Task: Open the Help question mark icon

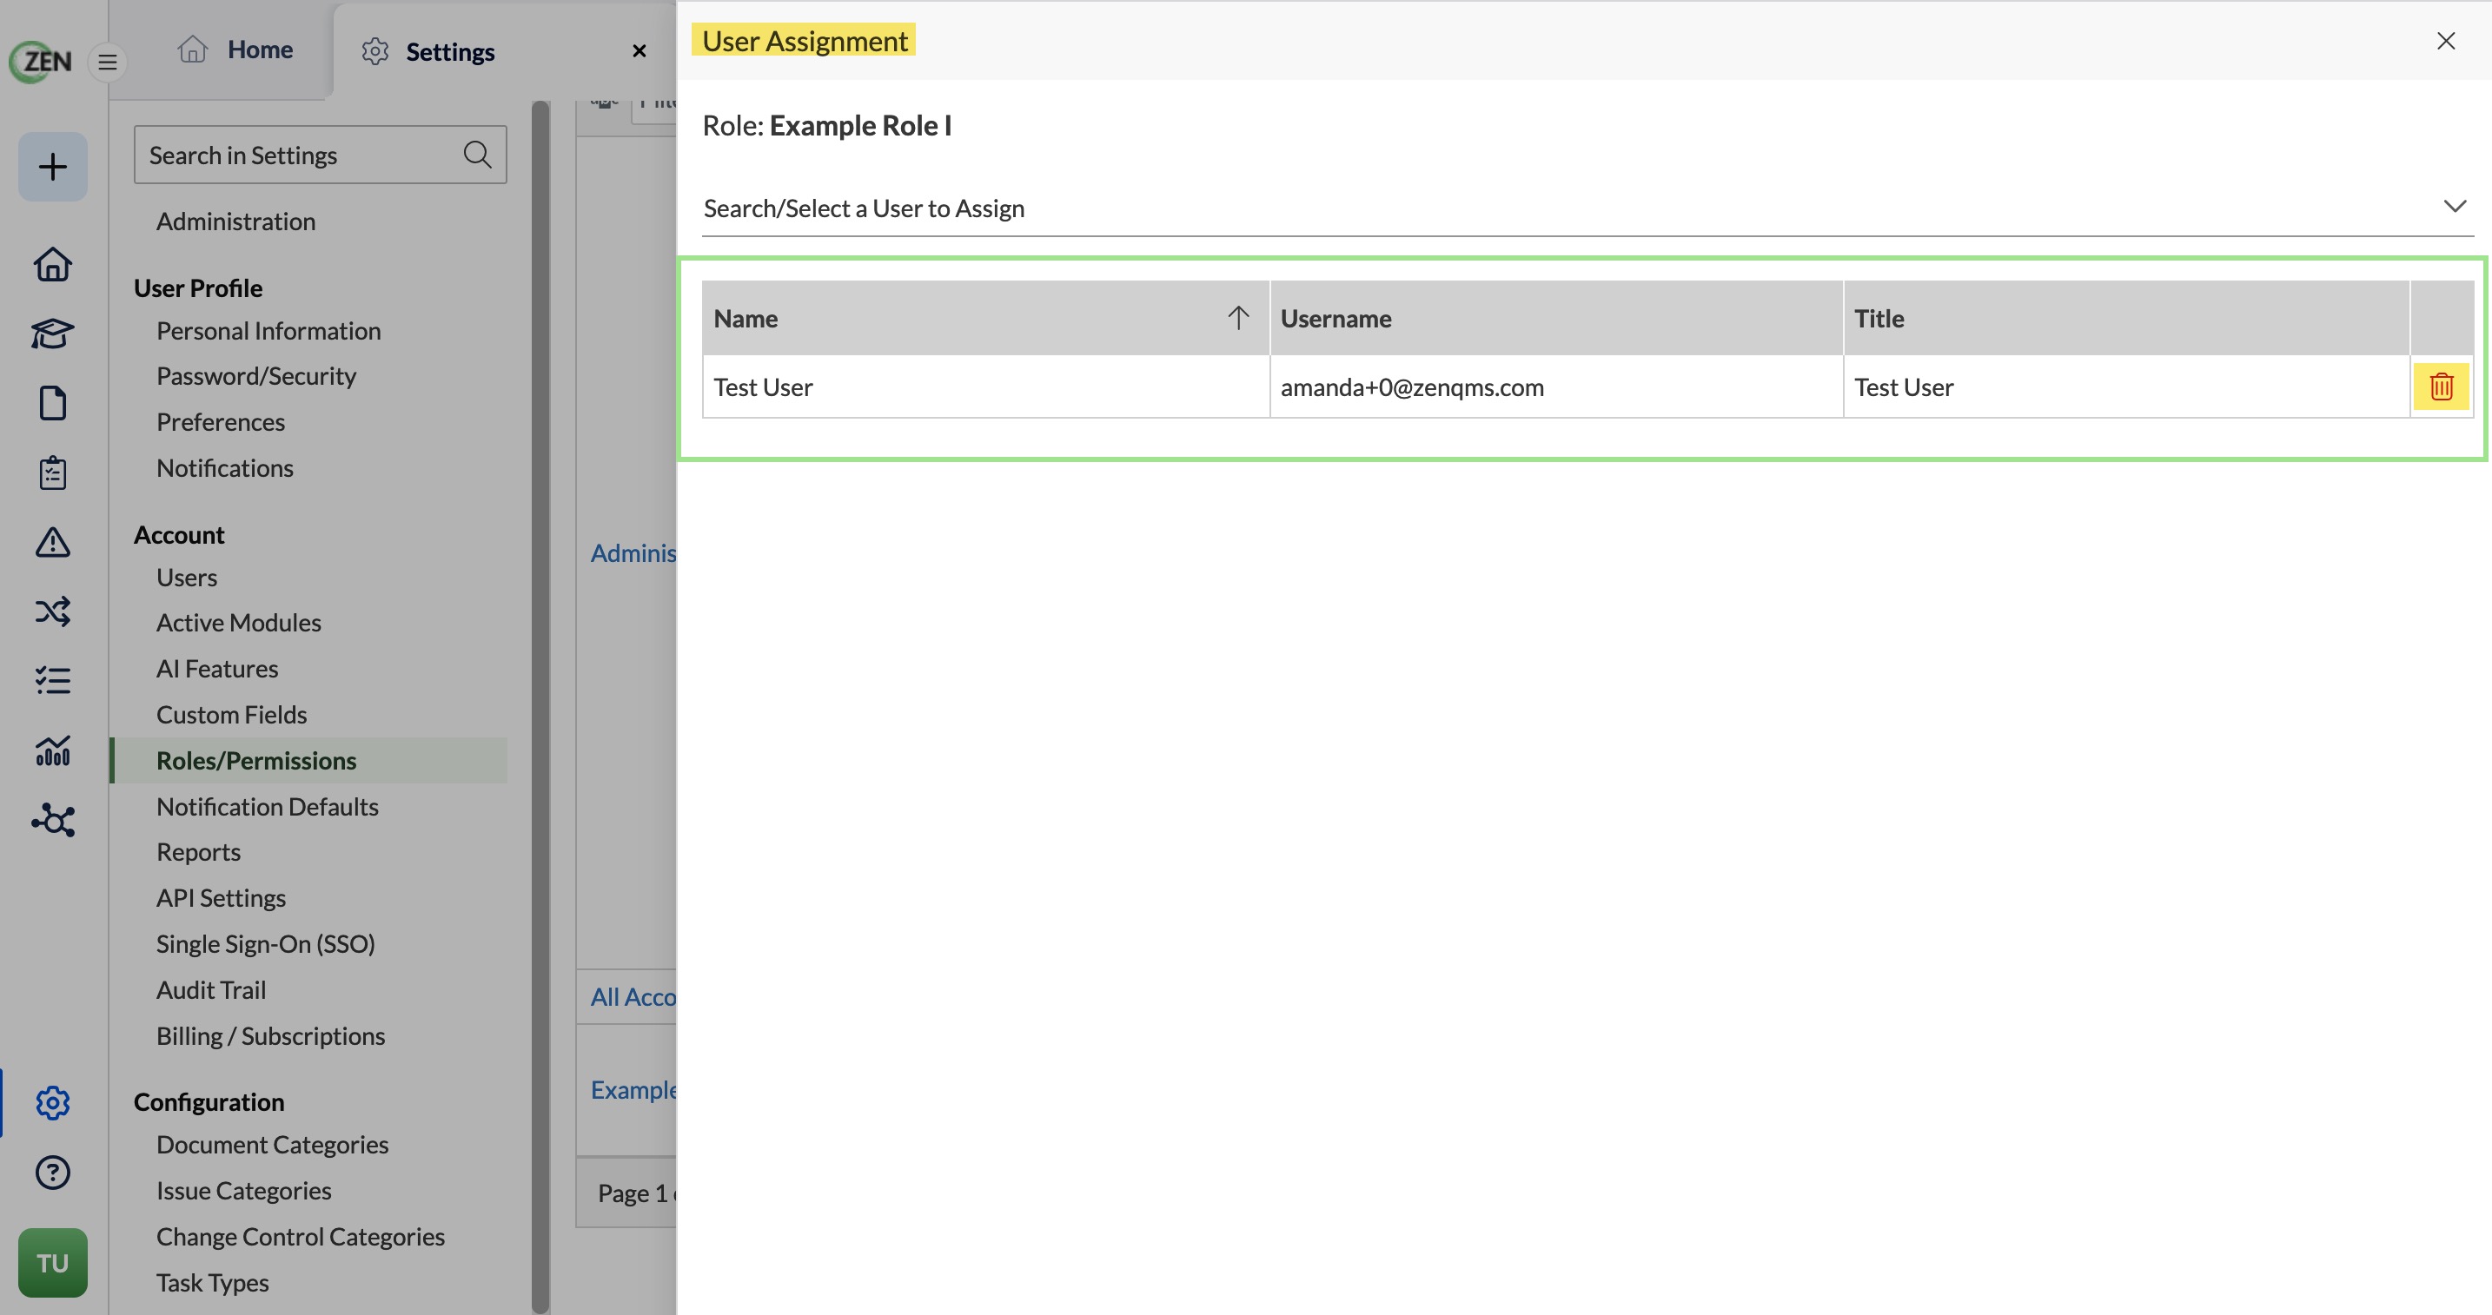Action: click(53, 1173)
